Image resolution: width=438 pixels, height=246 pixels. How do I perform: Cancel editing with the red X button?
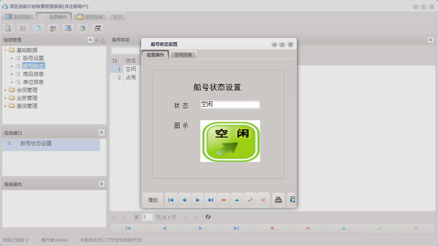[263, 199]
